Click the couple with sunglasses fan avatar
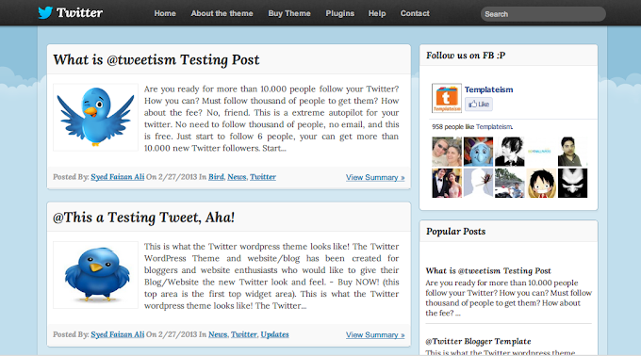This screenshot has height=356, width=641. click(447, 152)
